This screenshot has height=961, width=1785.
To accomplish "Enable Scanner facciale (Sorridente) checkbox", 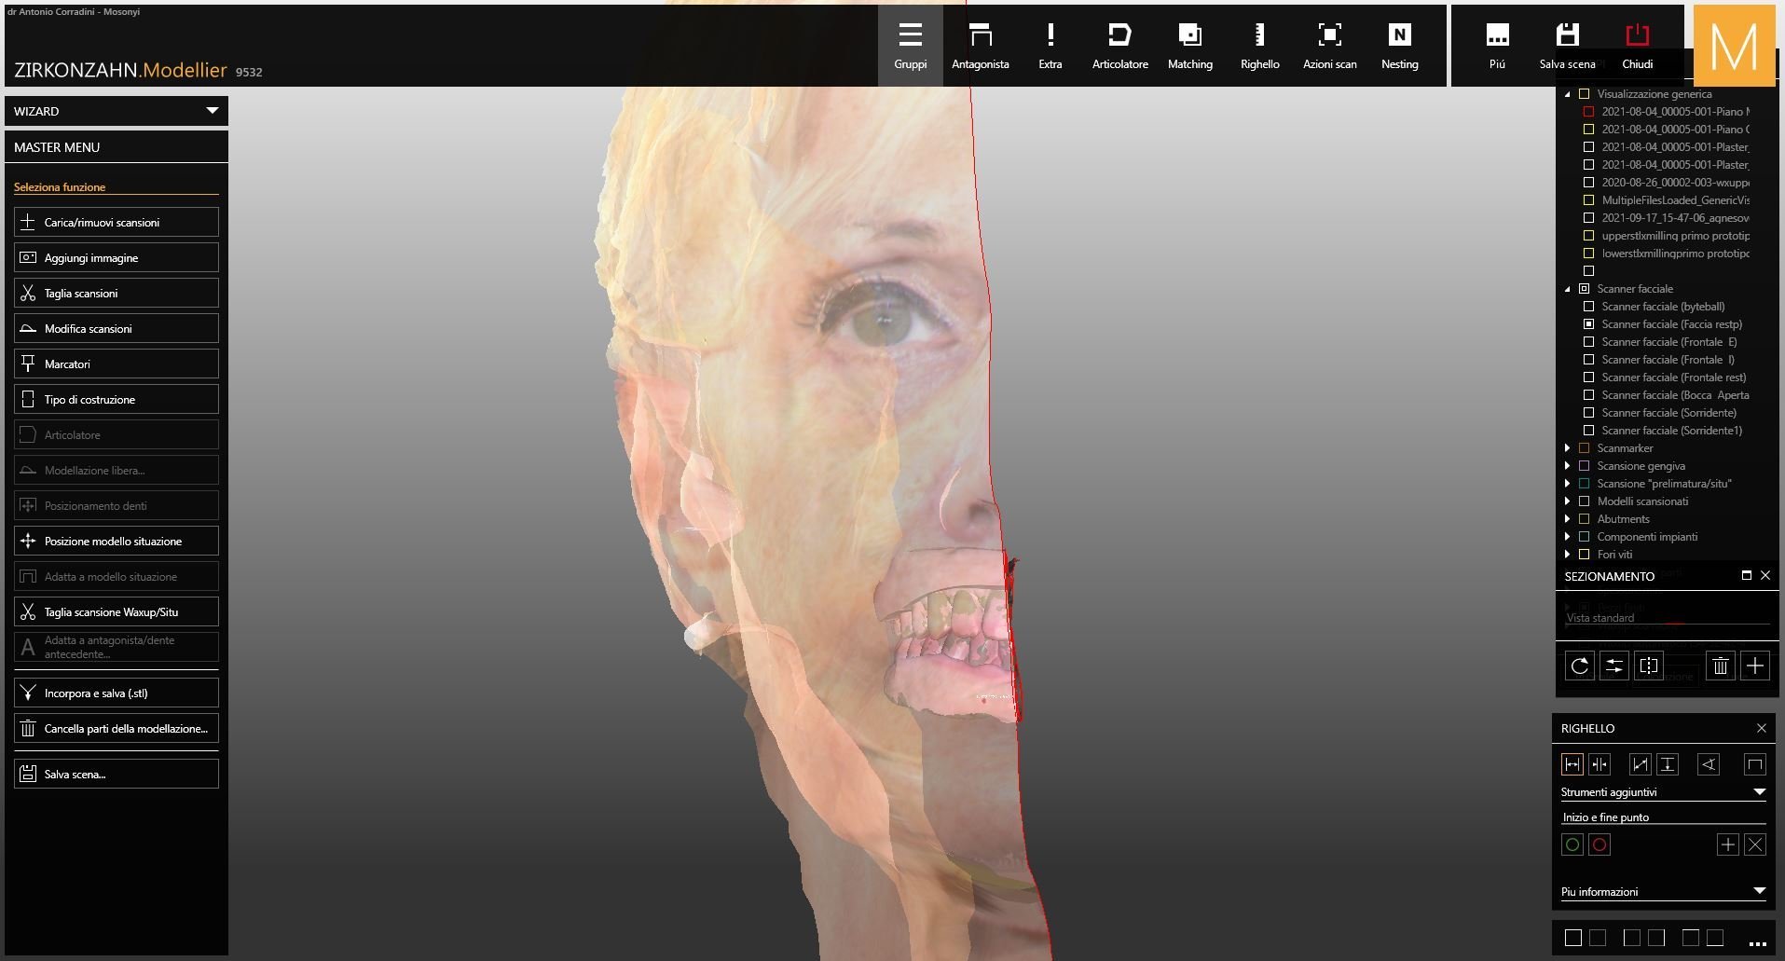I will (x=1588, y=413).
